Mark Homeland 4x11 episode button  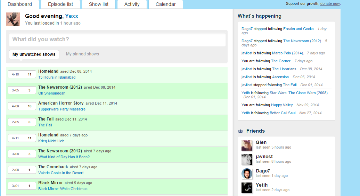click(x=15, y=138)
